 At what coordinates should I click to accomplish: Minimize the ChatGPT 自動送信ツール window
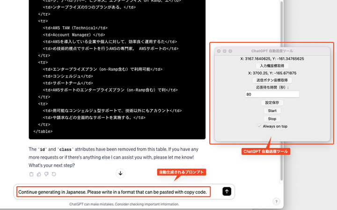coord(225,51)
